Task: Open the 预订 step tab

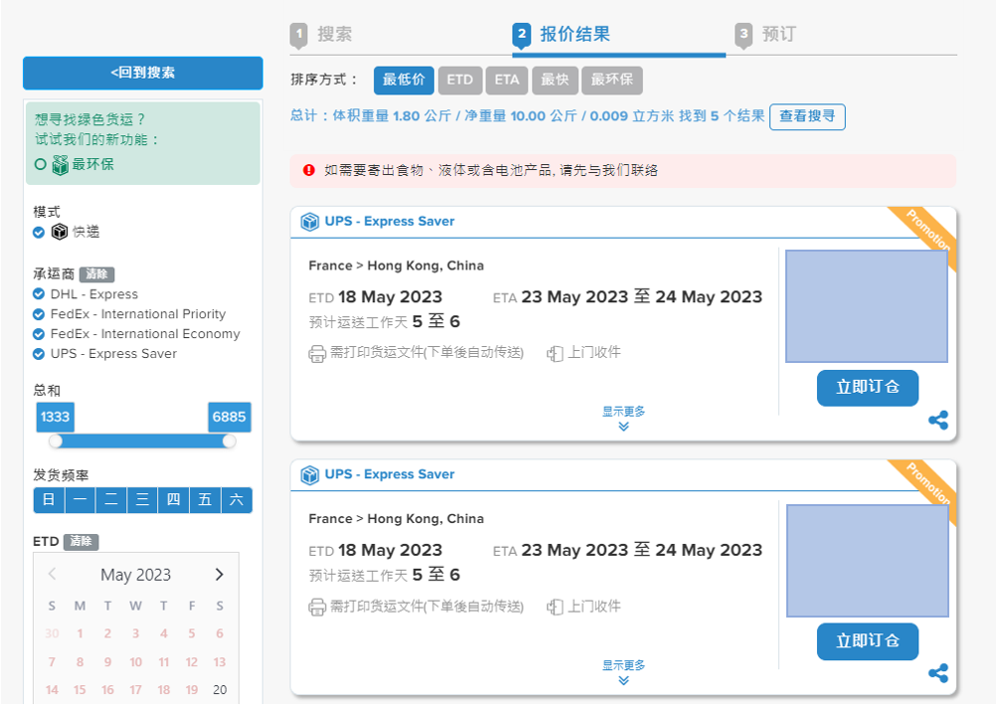Action: tap(779, 35)
